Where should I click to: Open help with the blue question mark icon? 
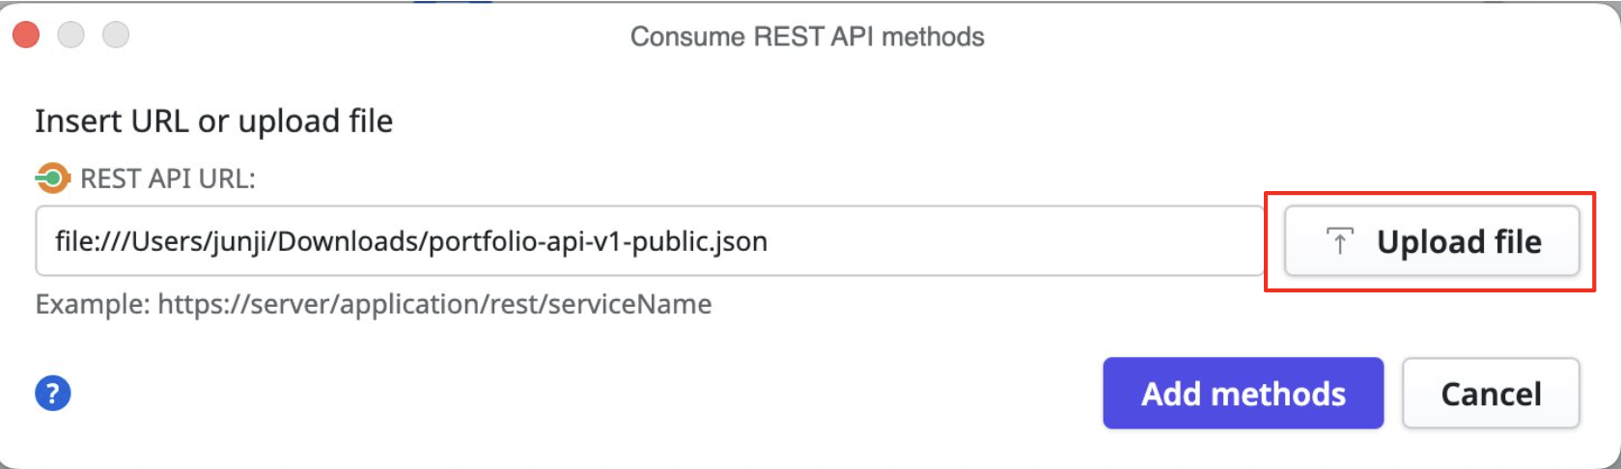pos(53,393)
